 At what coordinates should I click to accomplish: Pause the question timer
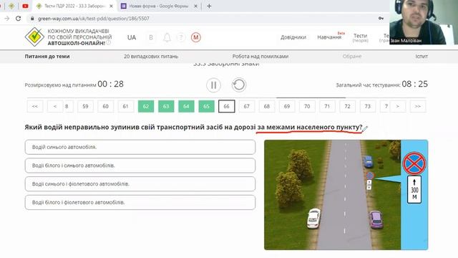point(213,85)
